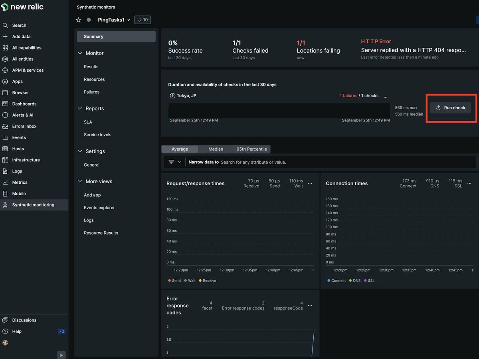The height and width of the screenshot is (359, 479).
Task: Toggle the Connect series legend
Action: tap(336, 281)
